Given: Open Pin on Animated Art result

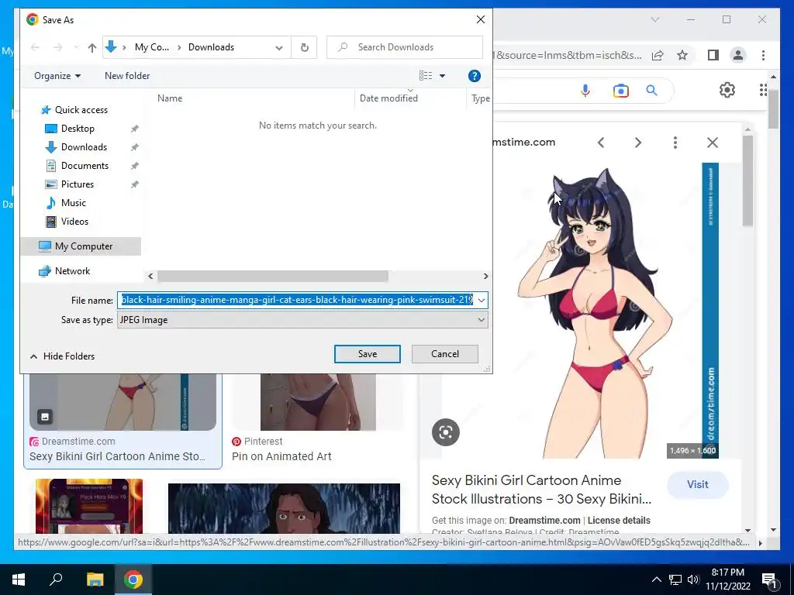Looking at the screenshot, I should coord(281,456).
